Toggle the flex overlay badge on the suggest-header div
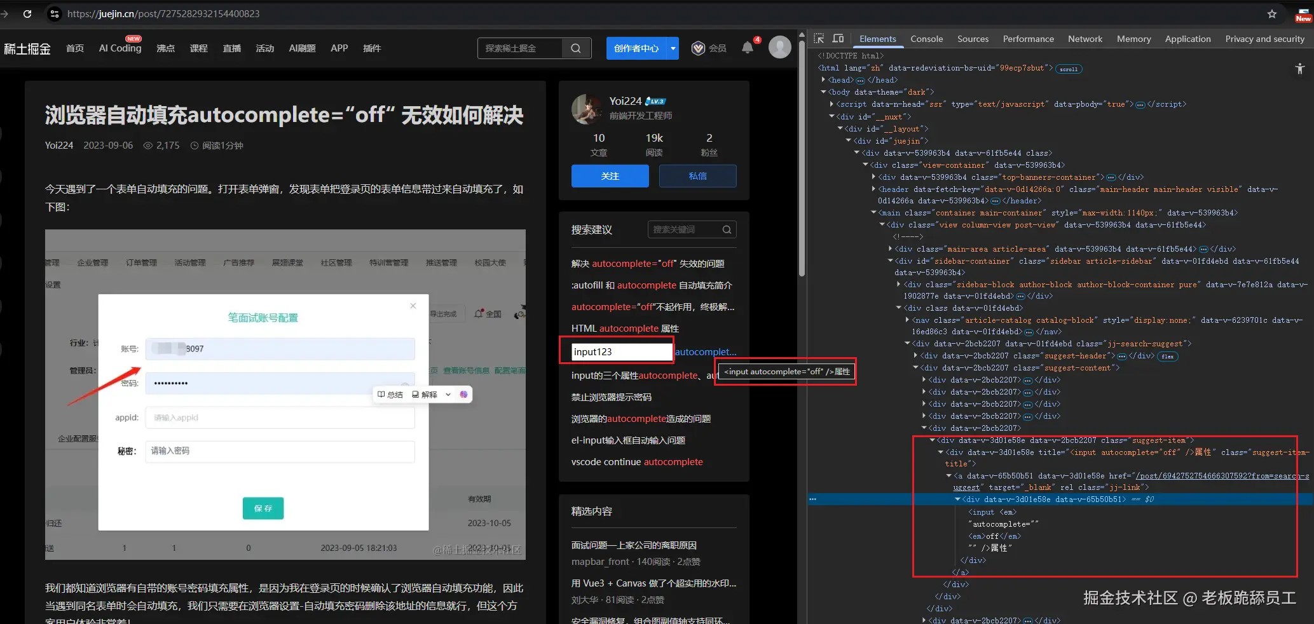Viewport: 1314px width, 624px height. (1167, 356)
